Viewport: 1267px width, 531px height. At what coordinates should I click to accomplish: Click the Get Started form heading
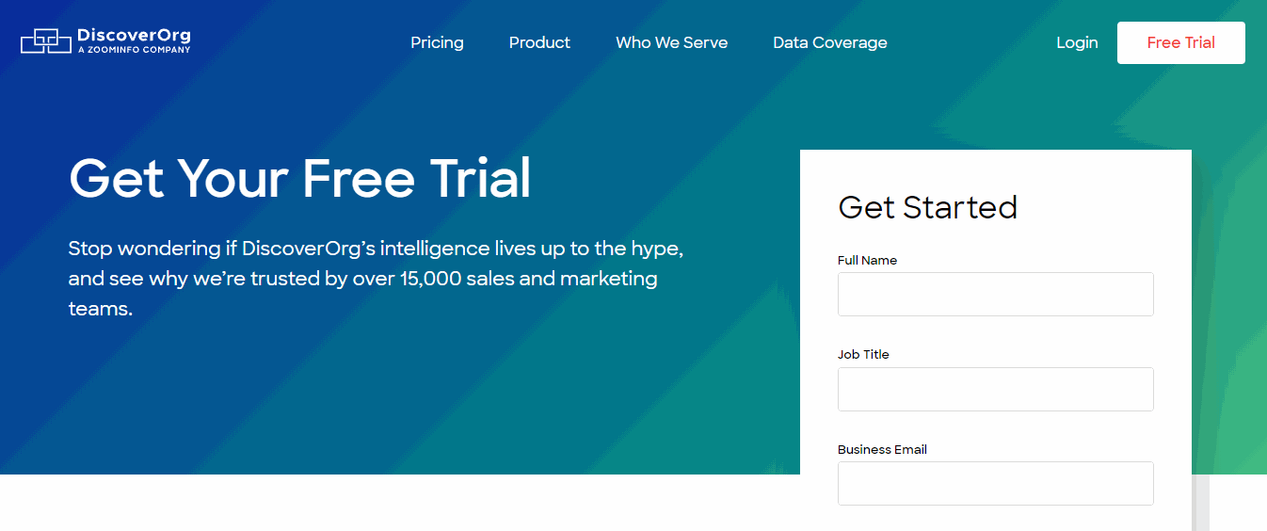927,207
